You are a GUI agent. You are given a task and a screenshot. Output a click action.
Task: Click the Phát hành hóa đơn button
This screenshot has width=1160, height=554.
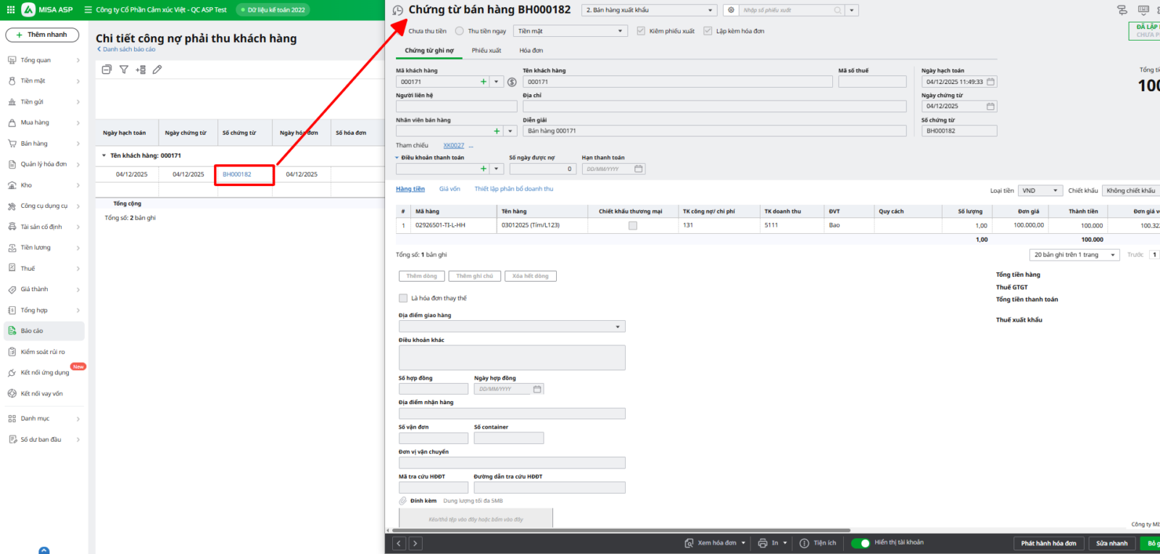[1048, 543]
